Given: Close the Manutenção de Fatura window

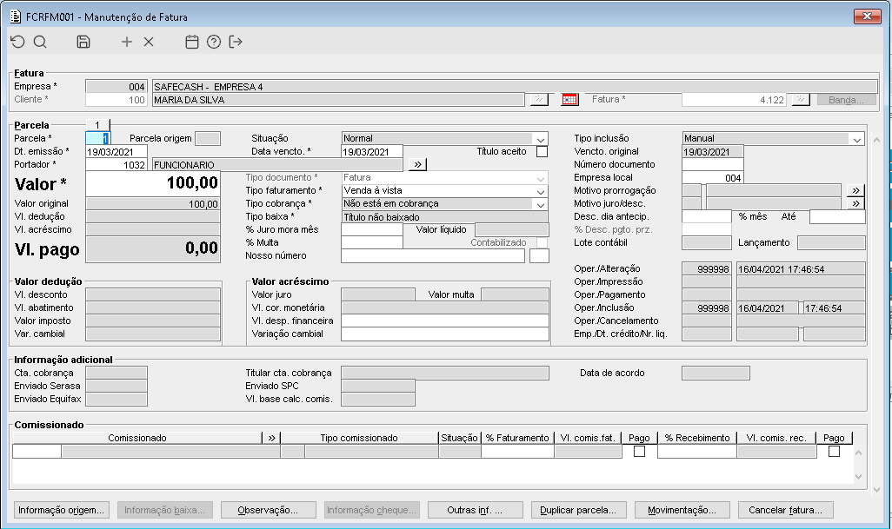Looking at the screenshot, I should click(x=867, y=17).
